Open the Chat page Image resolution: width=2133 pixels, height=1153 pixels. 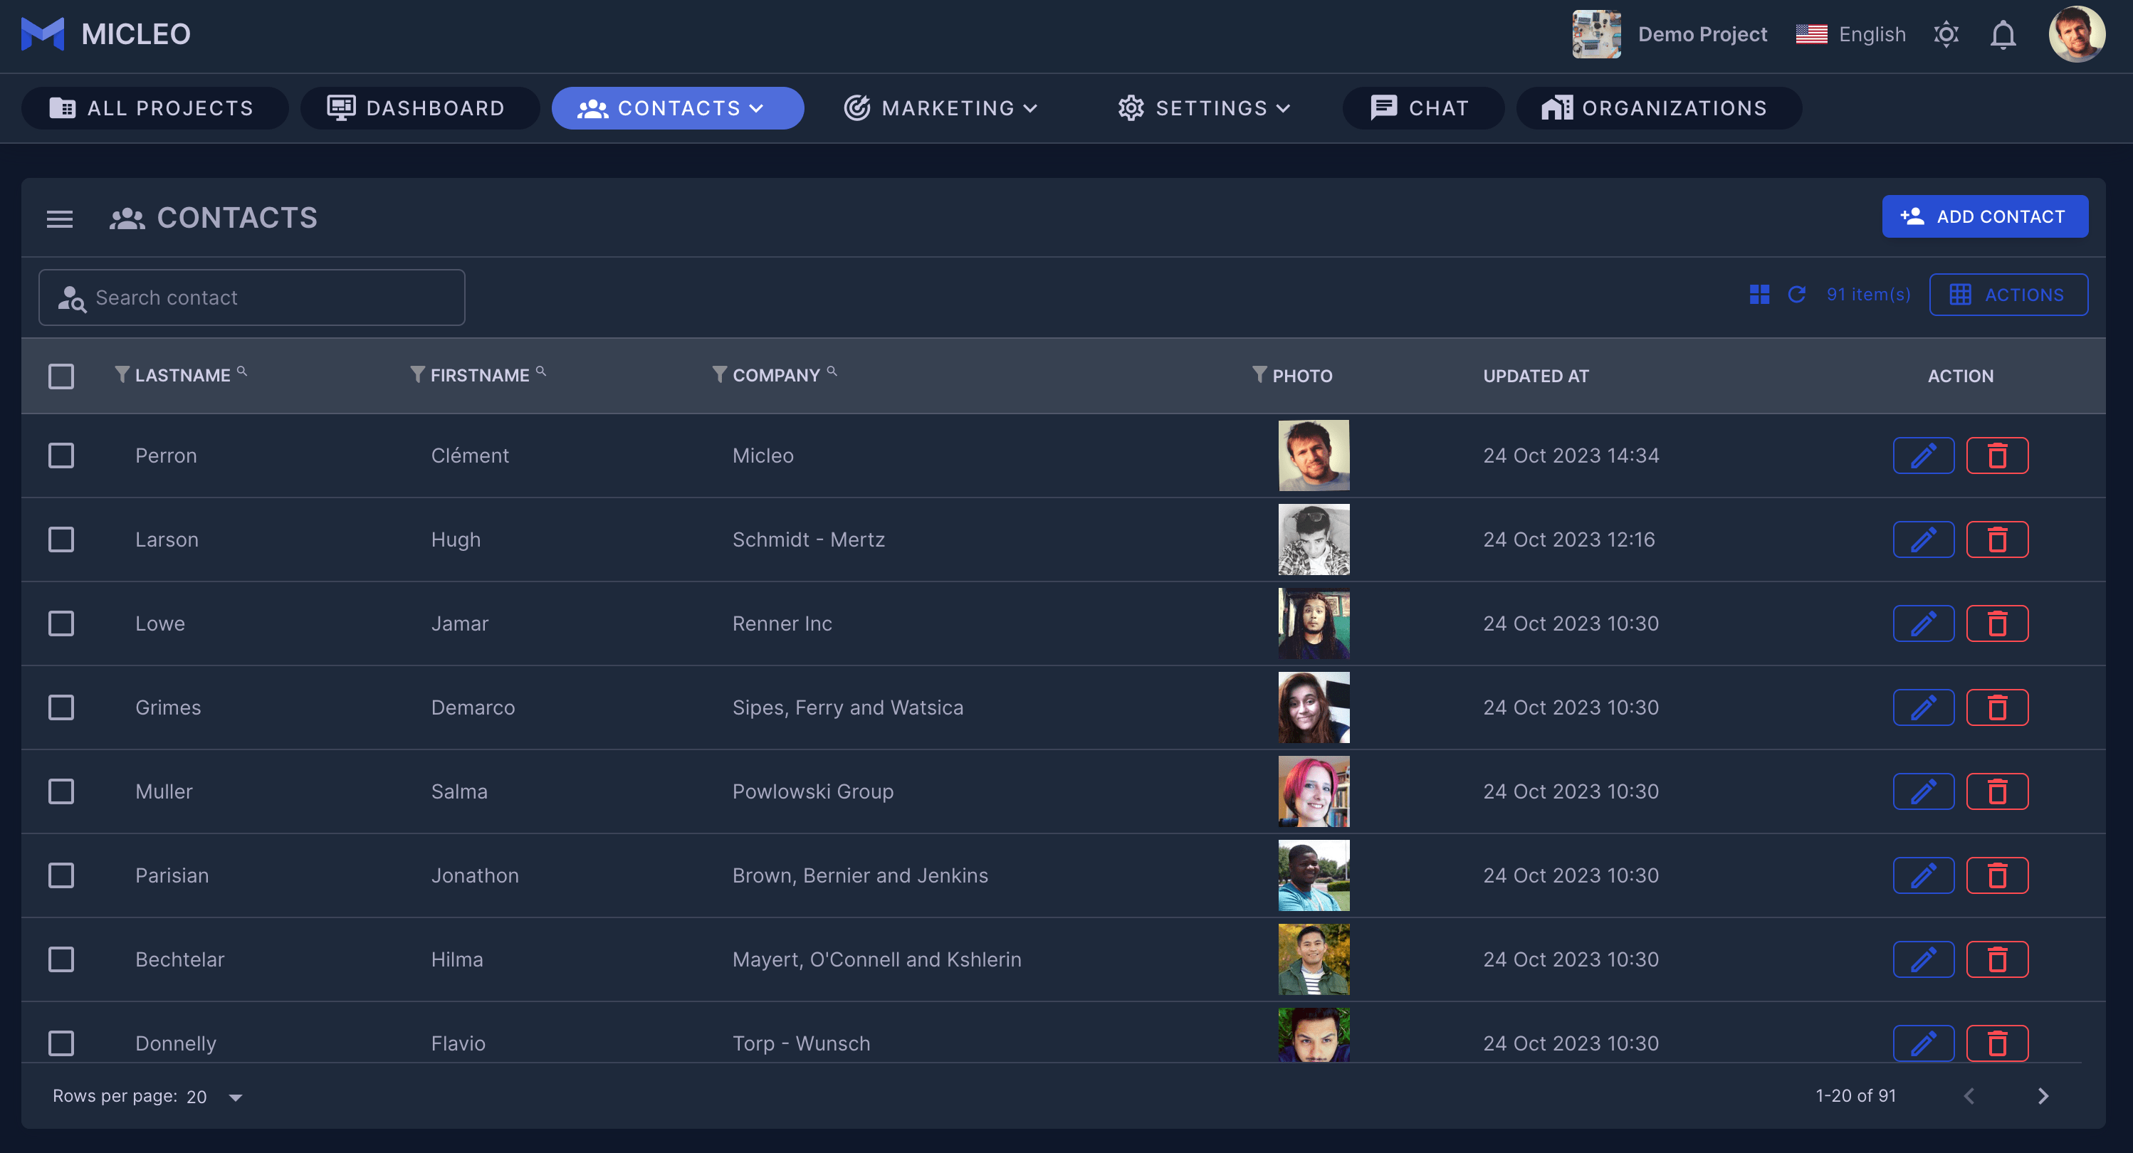point(1422,108)
